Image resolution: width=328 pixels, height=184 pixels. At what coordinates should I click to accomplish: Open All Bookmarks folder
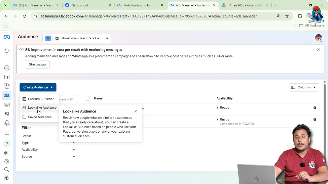pyautogui.click(x=312, y=26)
